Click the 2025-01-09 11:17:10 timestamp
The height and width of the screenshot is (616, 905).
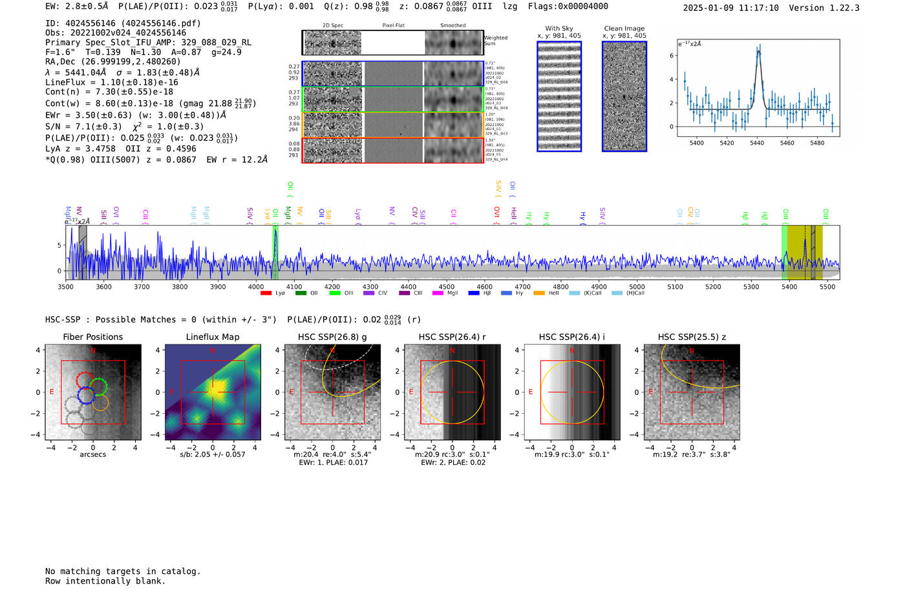coord(731,8)
